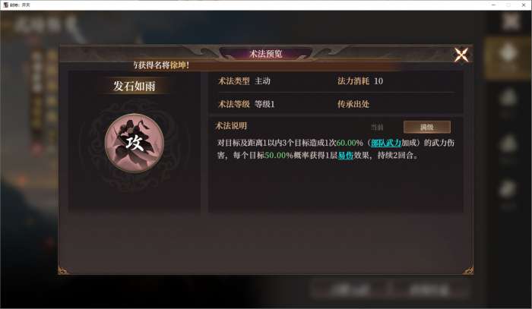Close the 术法预览 dialog with the X
The height and width of the screenshot is (309, 532).
click(461, 55)
